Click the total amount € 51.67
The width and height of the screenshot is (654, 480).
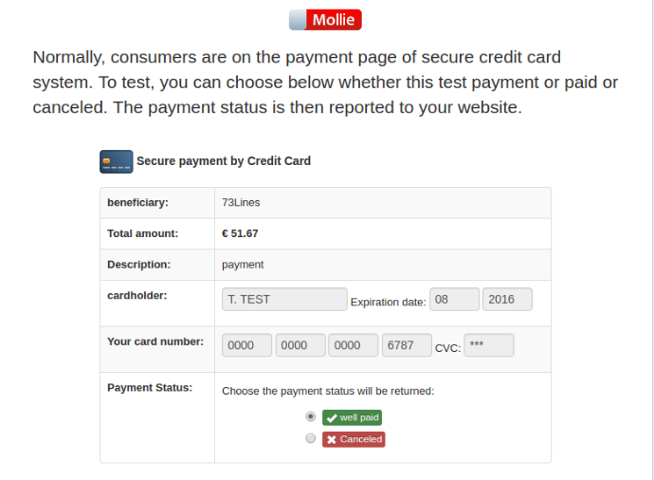240,233
